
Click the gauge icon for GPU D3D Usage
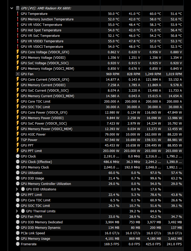pyautogui.click(x=18, y=178)
